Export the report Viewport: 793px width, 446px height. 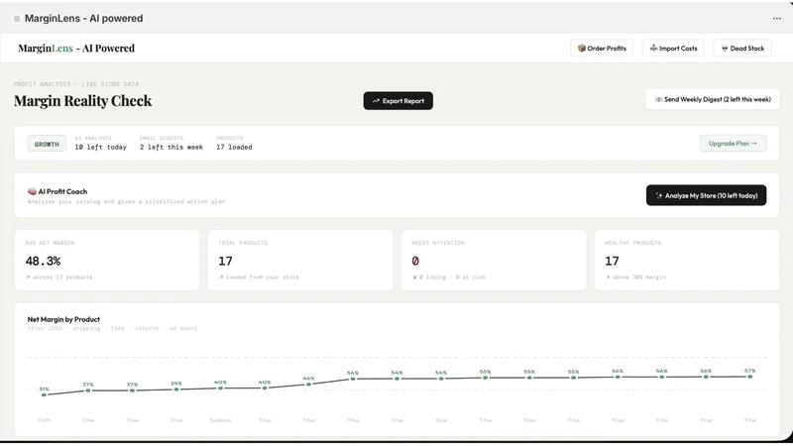(x=398, y=101)
